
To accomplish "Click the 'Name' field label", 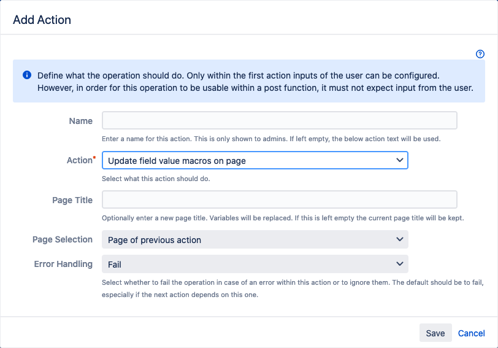I will pos(81,121).
